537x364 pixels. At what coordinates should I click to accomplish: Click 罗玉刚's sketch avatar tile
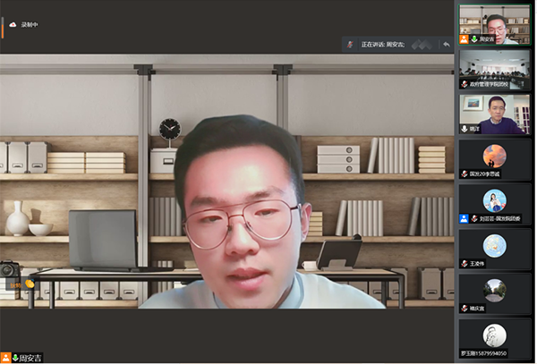click(494, 335)
